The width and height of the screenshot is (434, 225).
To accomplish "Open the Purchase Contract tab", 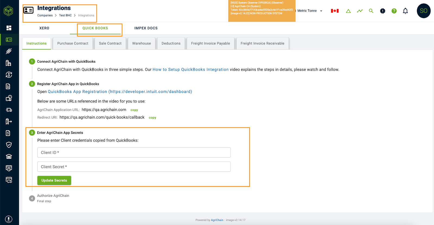I will coord(73,43).
